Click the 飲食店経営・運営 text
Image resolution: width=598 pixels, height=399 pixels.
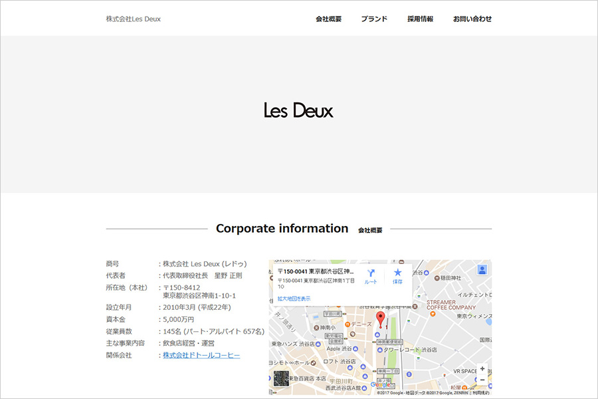pyautogui.click(x=189, y=343)
